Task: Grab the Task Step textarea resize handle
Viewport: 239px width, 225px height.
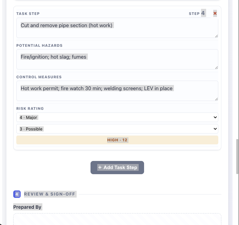Action: (216, 36)
